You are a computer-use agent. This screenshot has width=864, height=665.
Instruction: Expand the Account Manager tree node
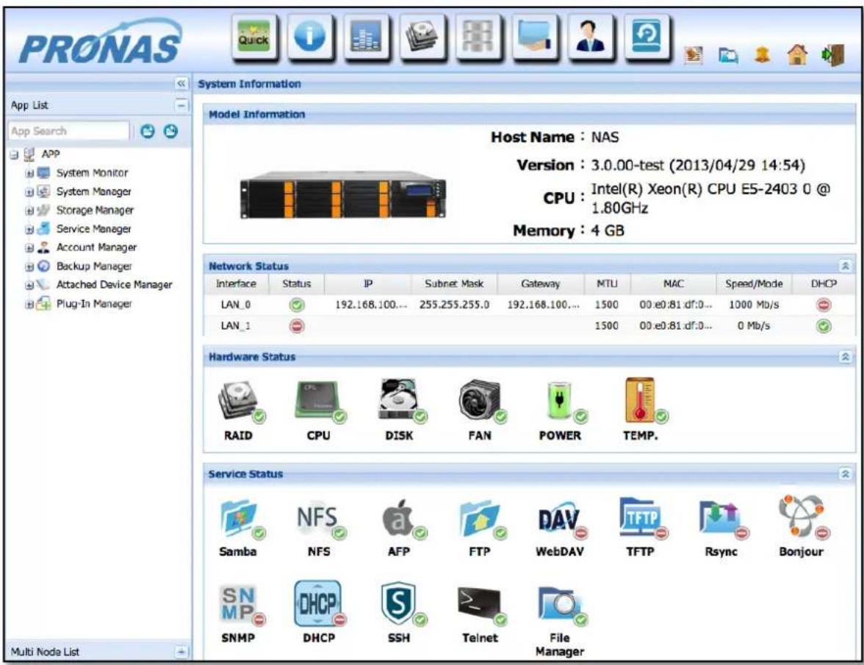29,248
